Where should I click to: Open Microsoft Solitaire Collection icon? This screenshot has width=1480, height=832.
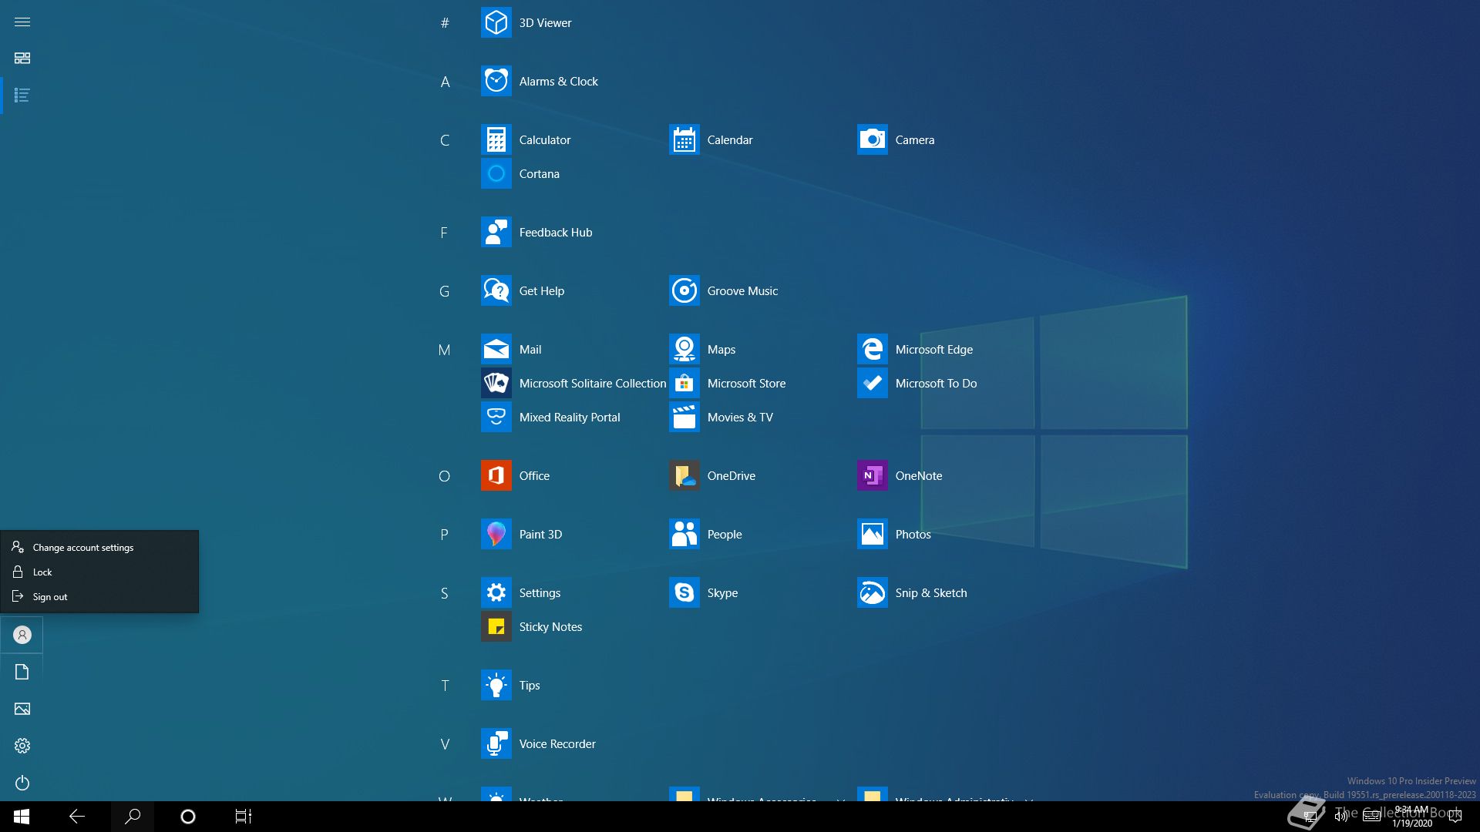point(496,383)
